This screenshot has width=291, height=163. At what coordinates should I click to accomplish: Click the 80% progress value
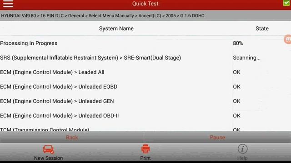pyautogui.click(x=238, y=43)
